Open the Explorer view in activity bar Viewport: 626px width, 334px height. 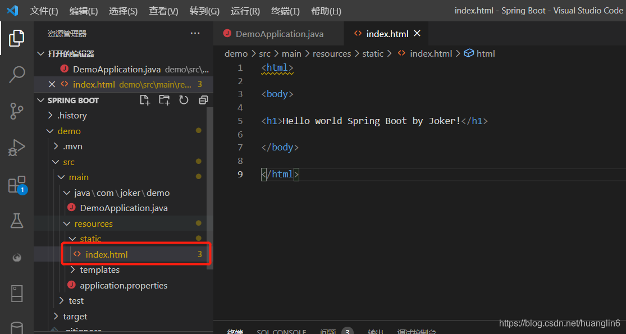17,38
